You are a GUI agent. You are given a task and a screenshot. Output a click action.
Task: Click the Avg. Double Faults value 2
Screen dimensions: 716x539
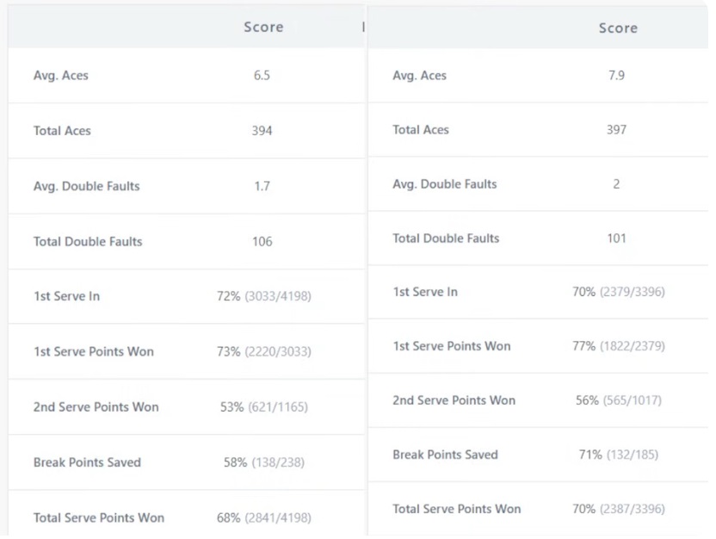tap(616, 184)
